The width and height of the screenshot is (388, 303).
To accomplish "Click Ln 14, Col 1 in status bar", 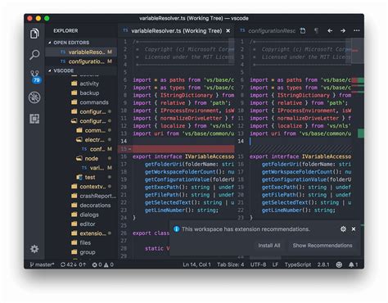I will pyautogui.click(x=196, y=265).
